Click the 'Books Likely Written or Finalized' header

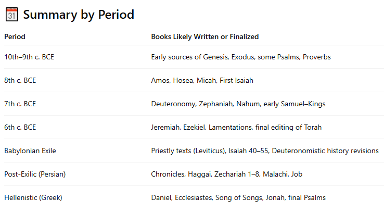coord(204,36)
